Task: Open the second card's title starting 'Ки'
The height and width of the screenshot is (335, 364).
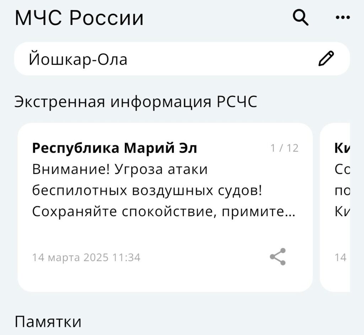Action: [x=342, y=148]
